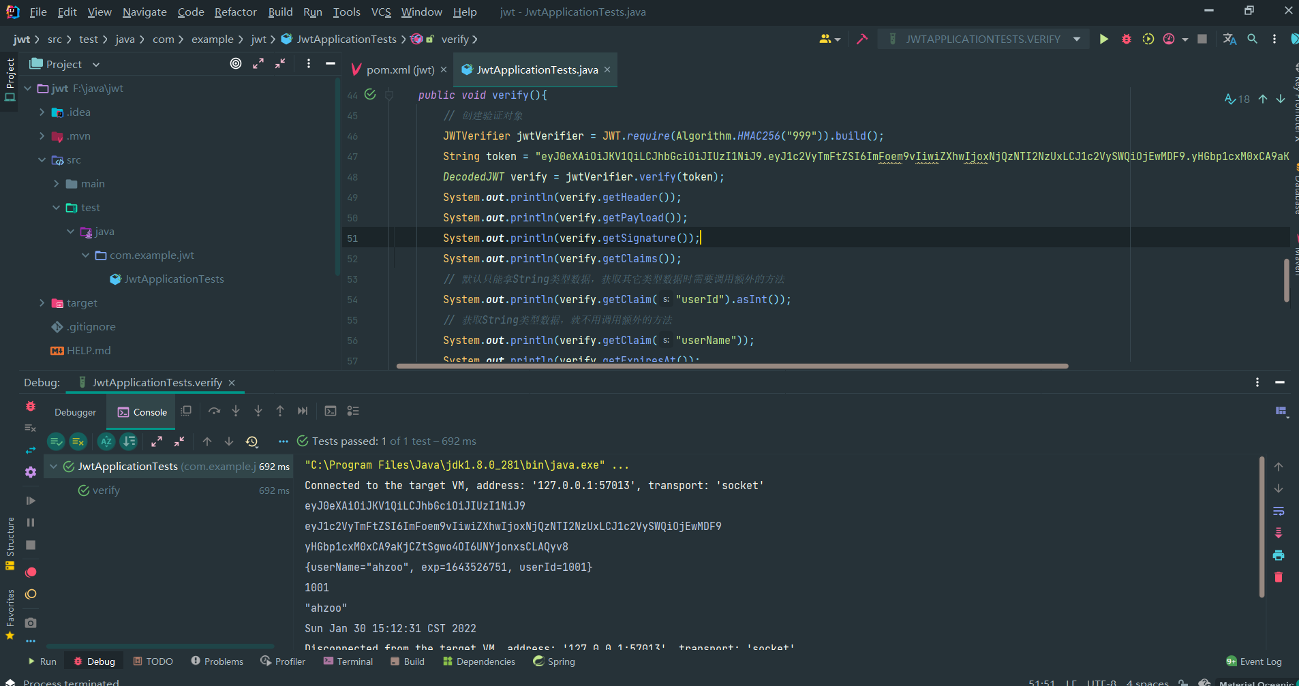1299x686 pixels.
Task: Open Spring tool window
Action: [x=554, y=661]
